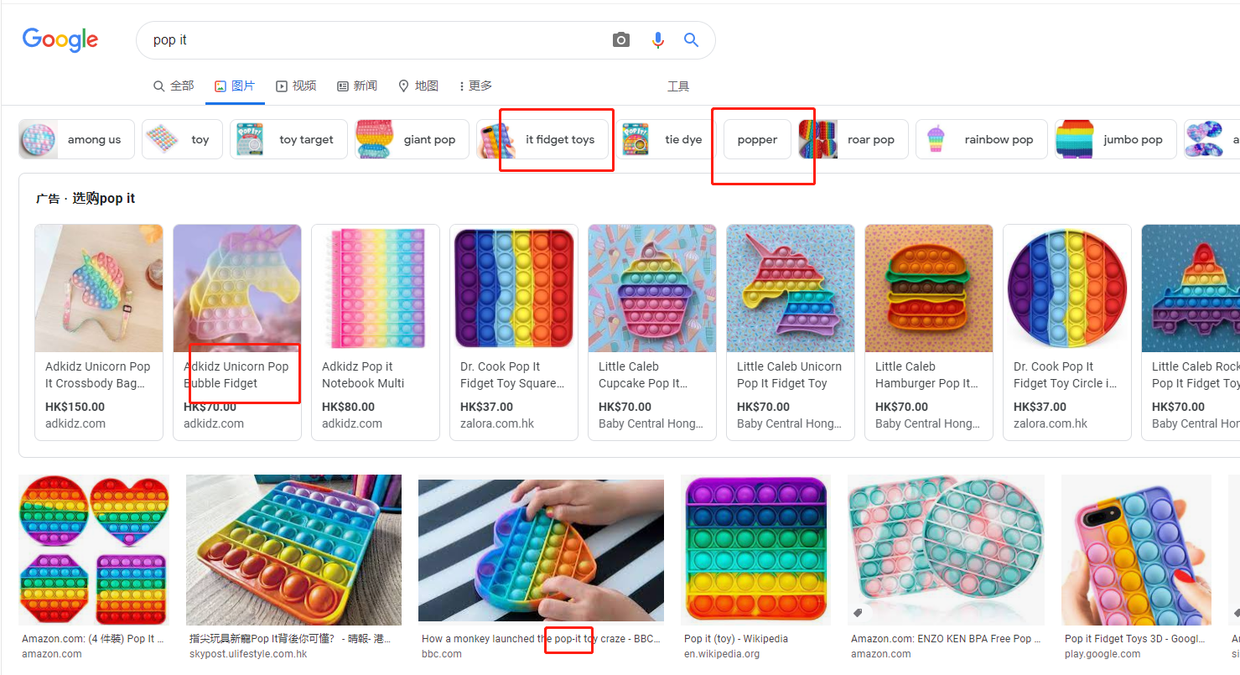Switch to the 全部 (All) results tab
The height and width of the screenshot is (675, 1240).
coord(174,85)
